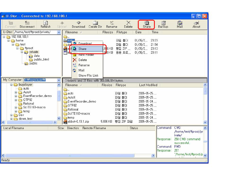
Task: Click the Disconnect toolbar icon
Action: tap(27, 24)
